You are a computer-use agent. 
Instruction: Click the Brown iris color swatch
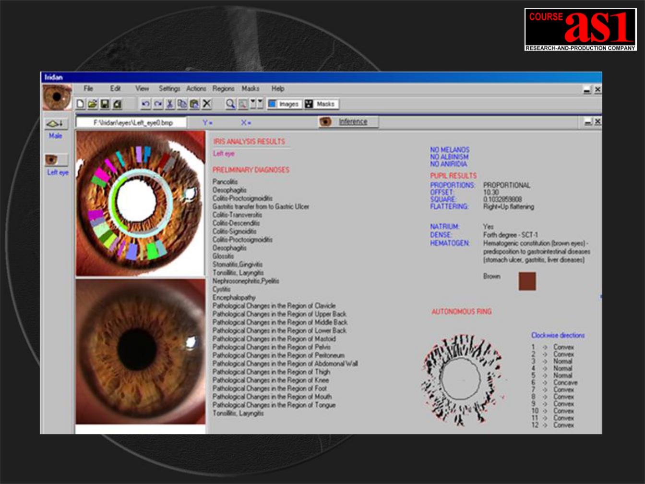pos(527,281)
